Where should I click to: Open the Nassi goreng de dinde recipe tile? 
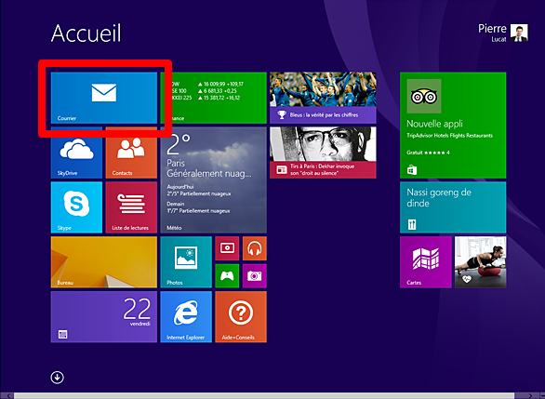453,207
